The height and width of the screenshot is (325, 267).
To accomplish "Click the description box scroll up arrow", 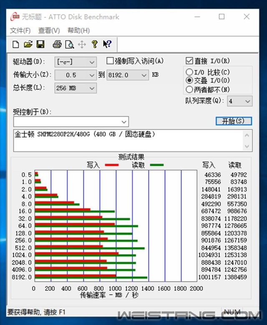I will coord(247,135).
